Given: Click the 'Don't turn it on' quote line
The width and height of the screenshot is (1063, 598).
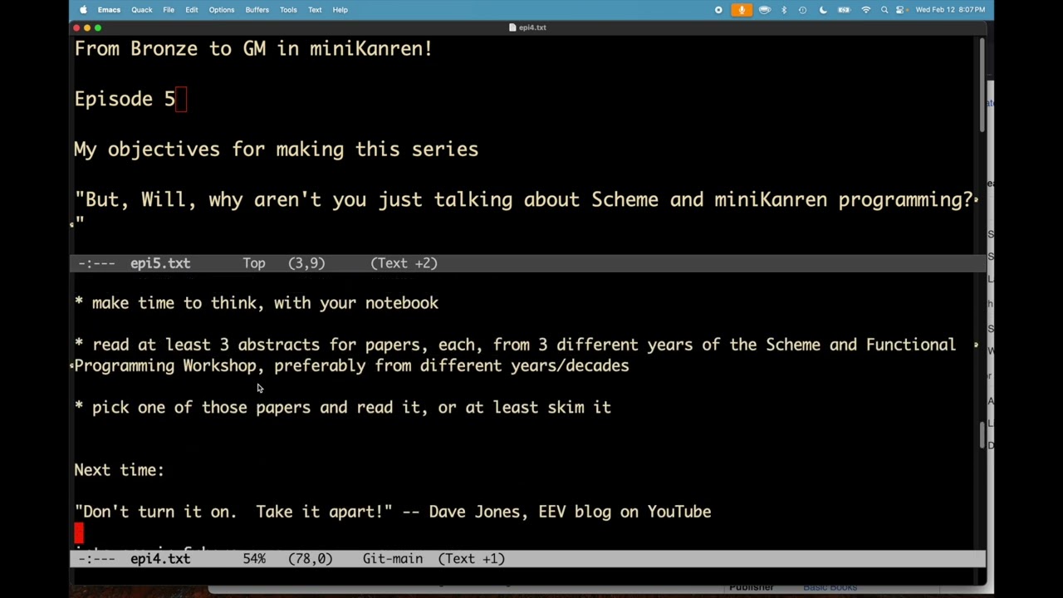Looking at the screenshot, I should (x=393, y=512).
